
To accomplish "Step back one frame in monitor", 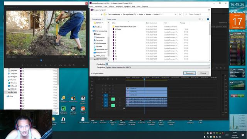I will point(41,65).
